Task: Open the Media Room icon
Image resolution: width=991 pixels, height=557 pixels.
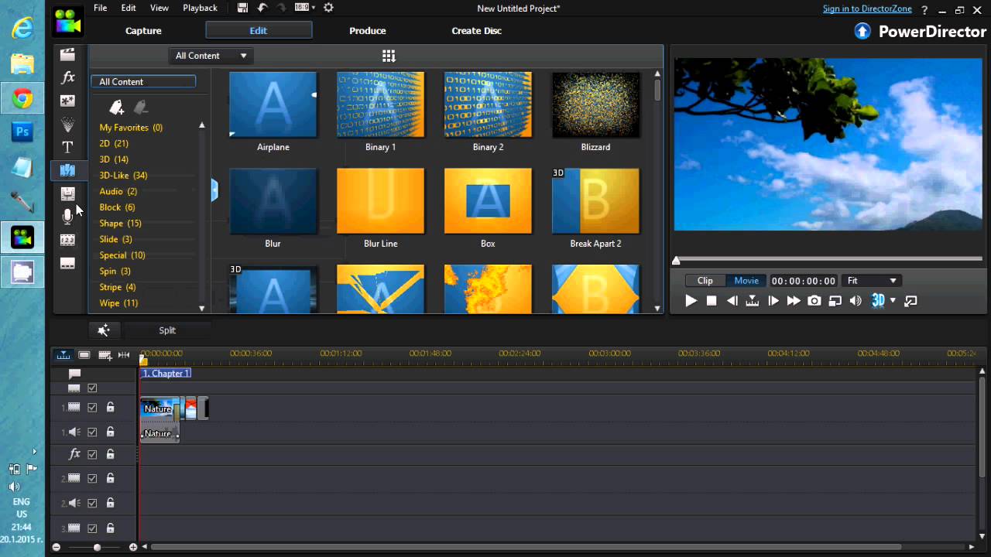Action: tap(68, 54)
